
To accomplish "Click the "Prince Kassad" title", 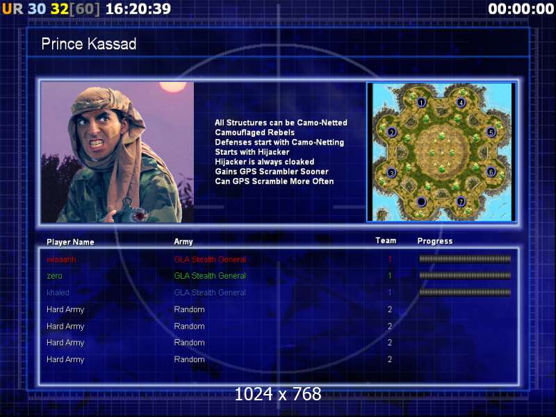I will [x=89, y=44].
